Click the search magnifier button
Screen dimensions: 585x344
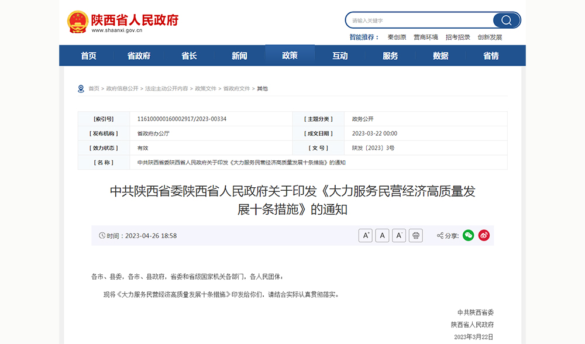pos(506,20)
